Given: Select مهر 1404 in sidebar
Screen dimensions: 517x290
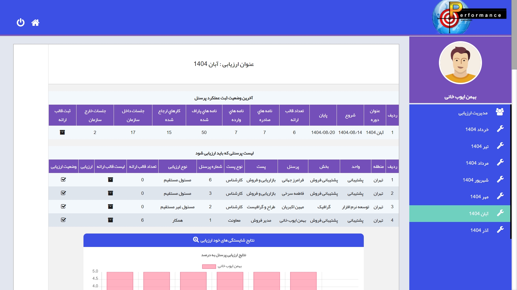Looking at the screenshot, I should pos(479,197).
